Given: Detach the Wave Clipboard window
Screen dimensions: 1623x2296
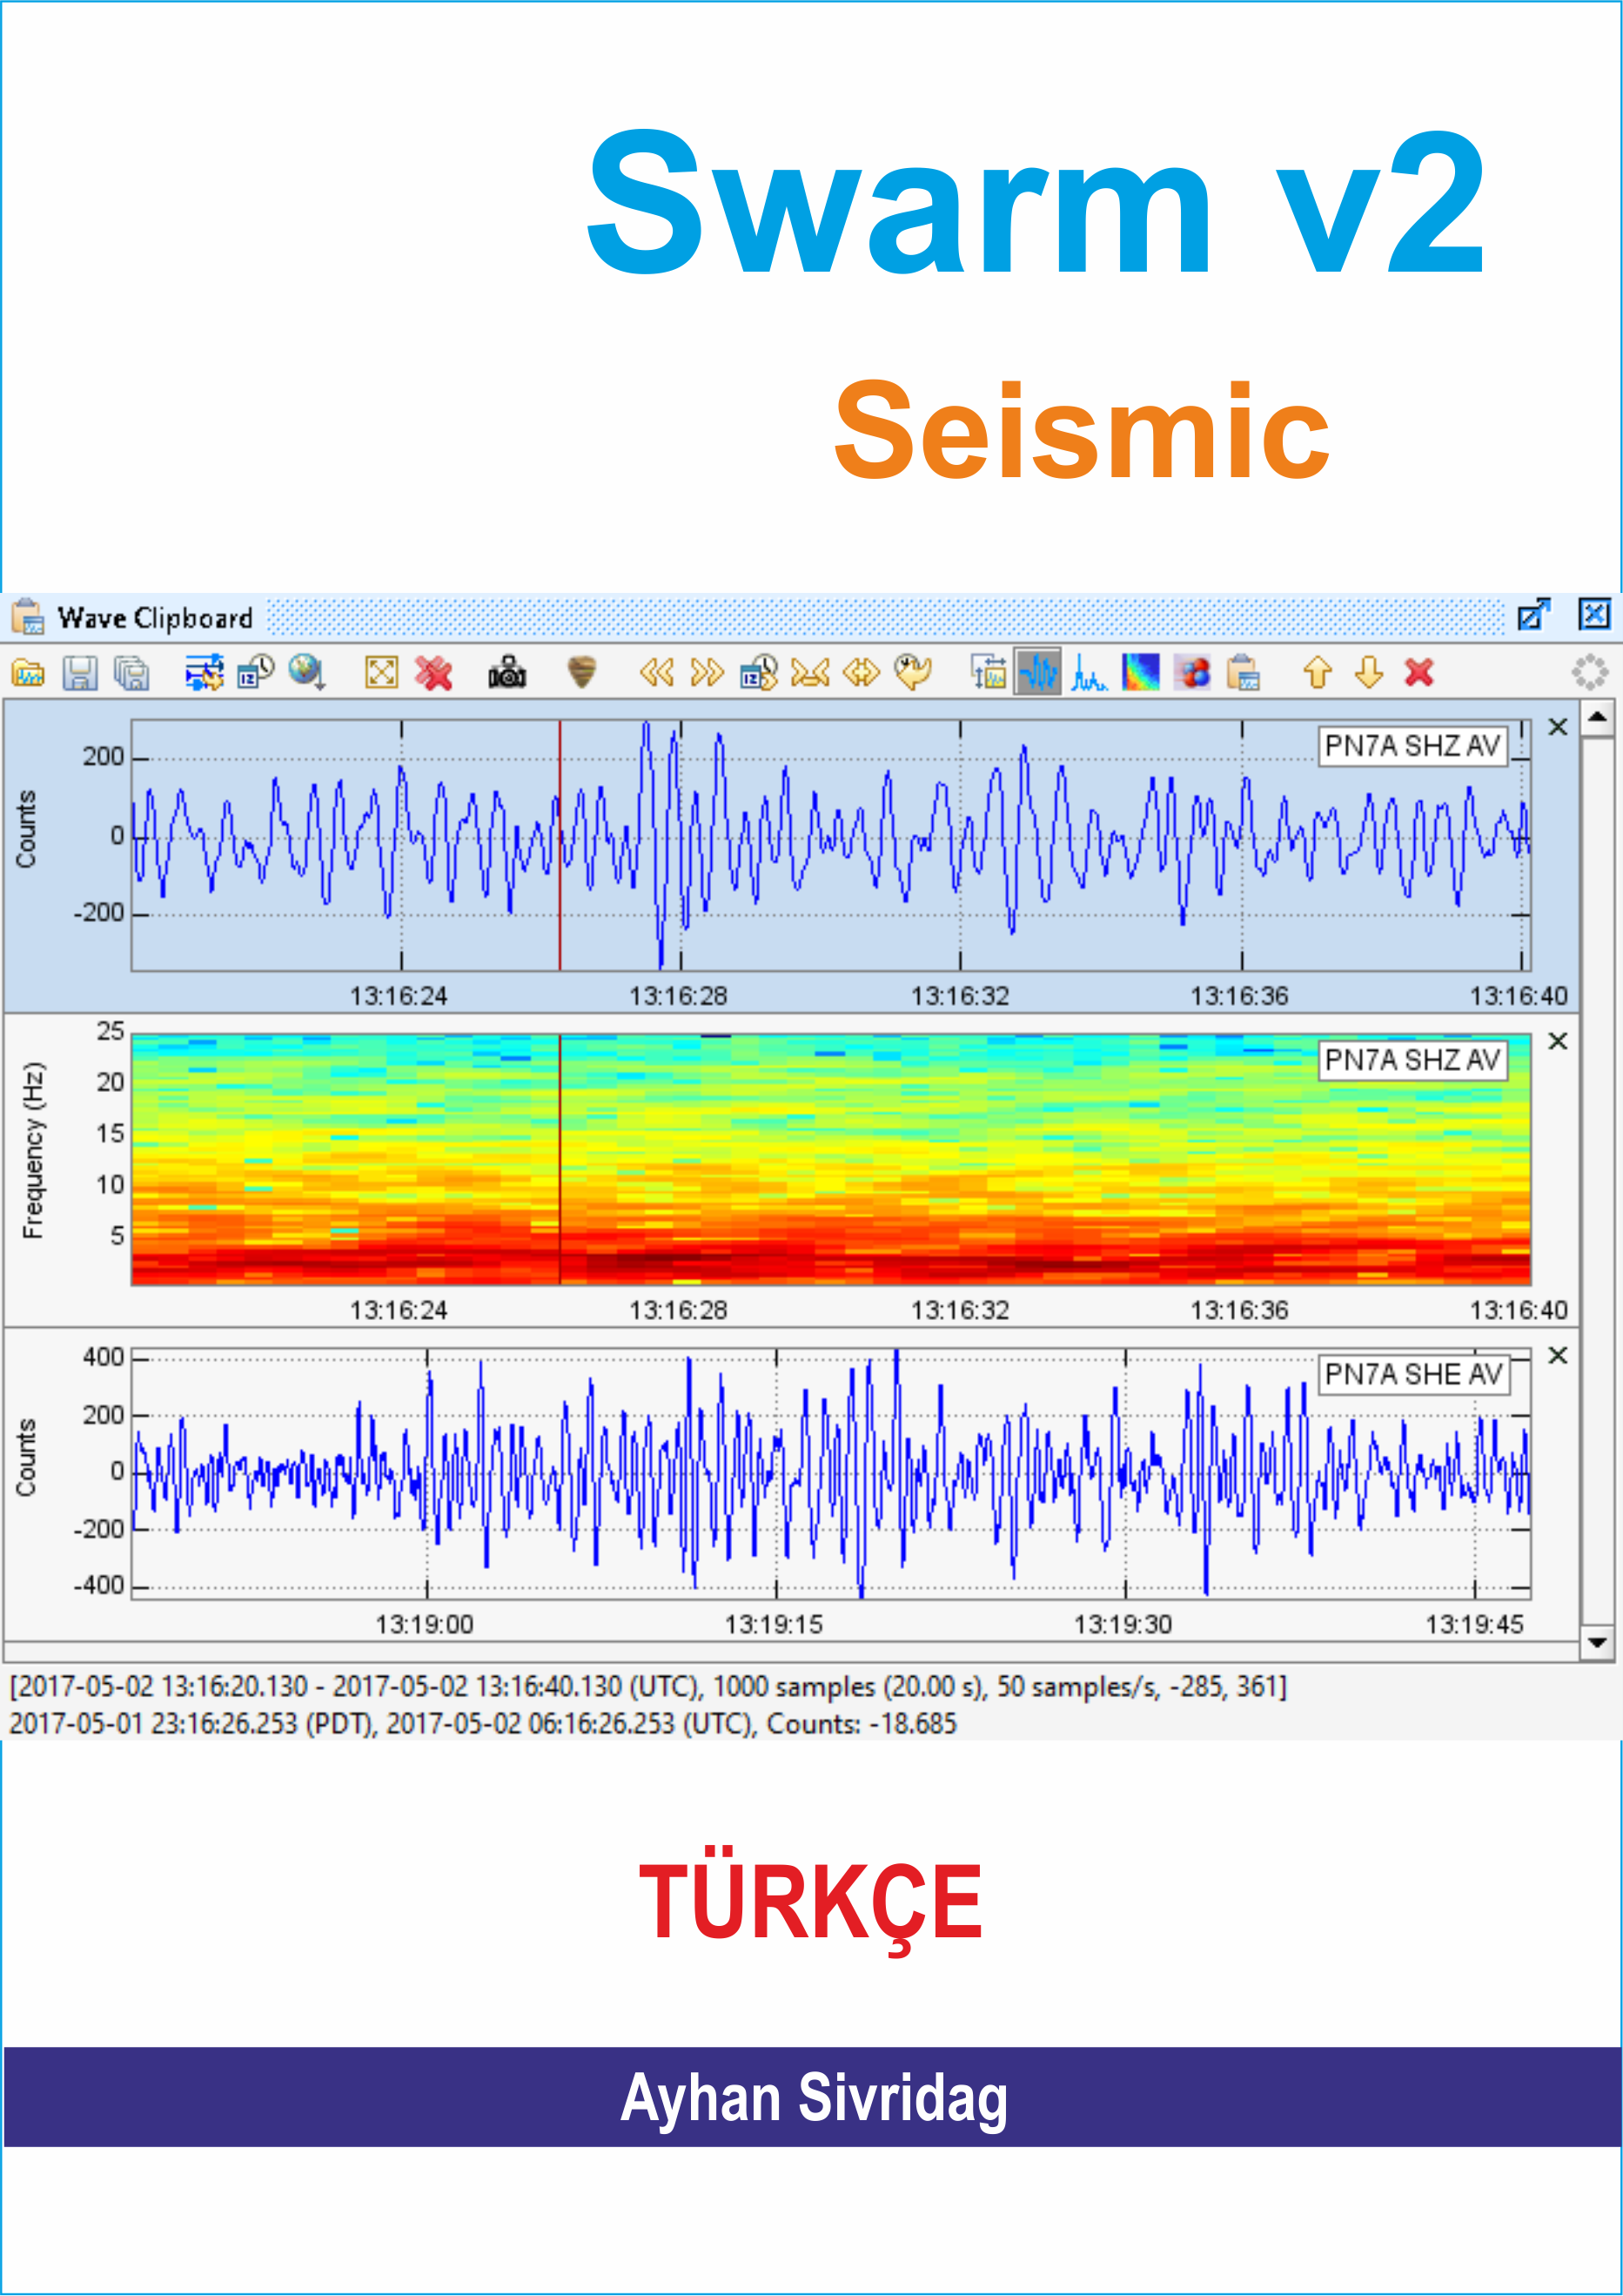Looking at the screenshot, I should click(x=1534, y=614).
